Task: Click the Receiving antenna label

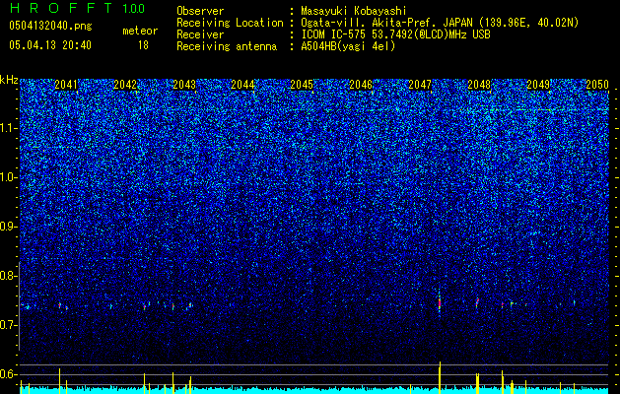Action: 227,46
